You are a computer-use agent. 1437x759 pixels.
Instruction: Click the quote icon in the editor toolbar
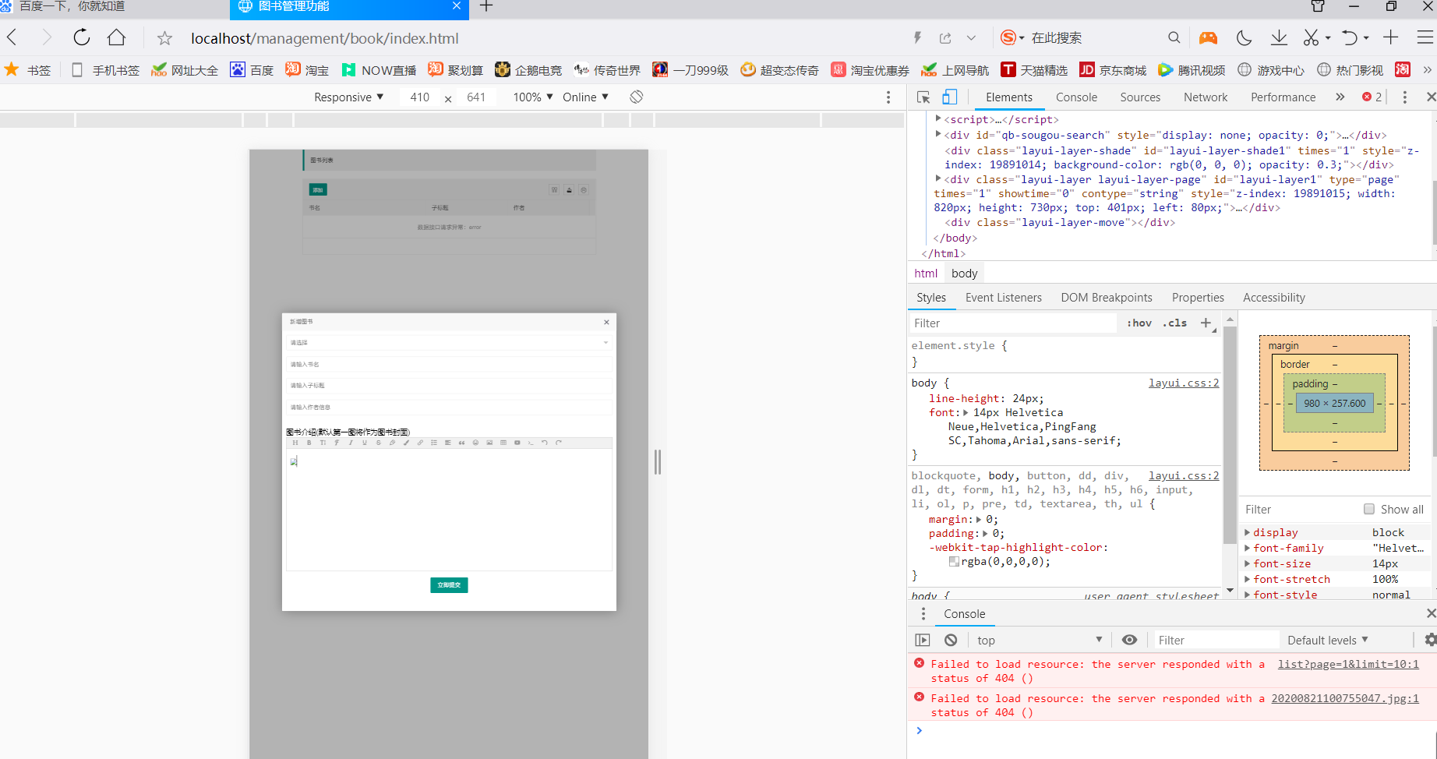(461, 443)
